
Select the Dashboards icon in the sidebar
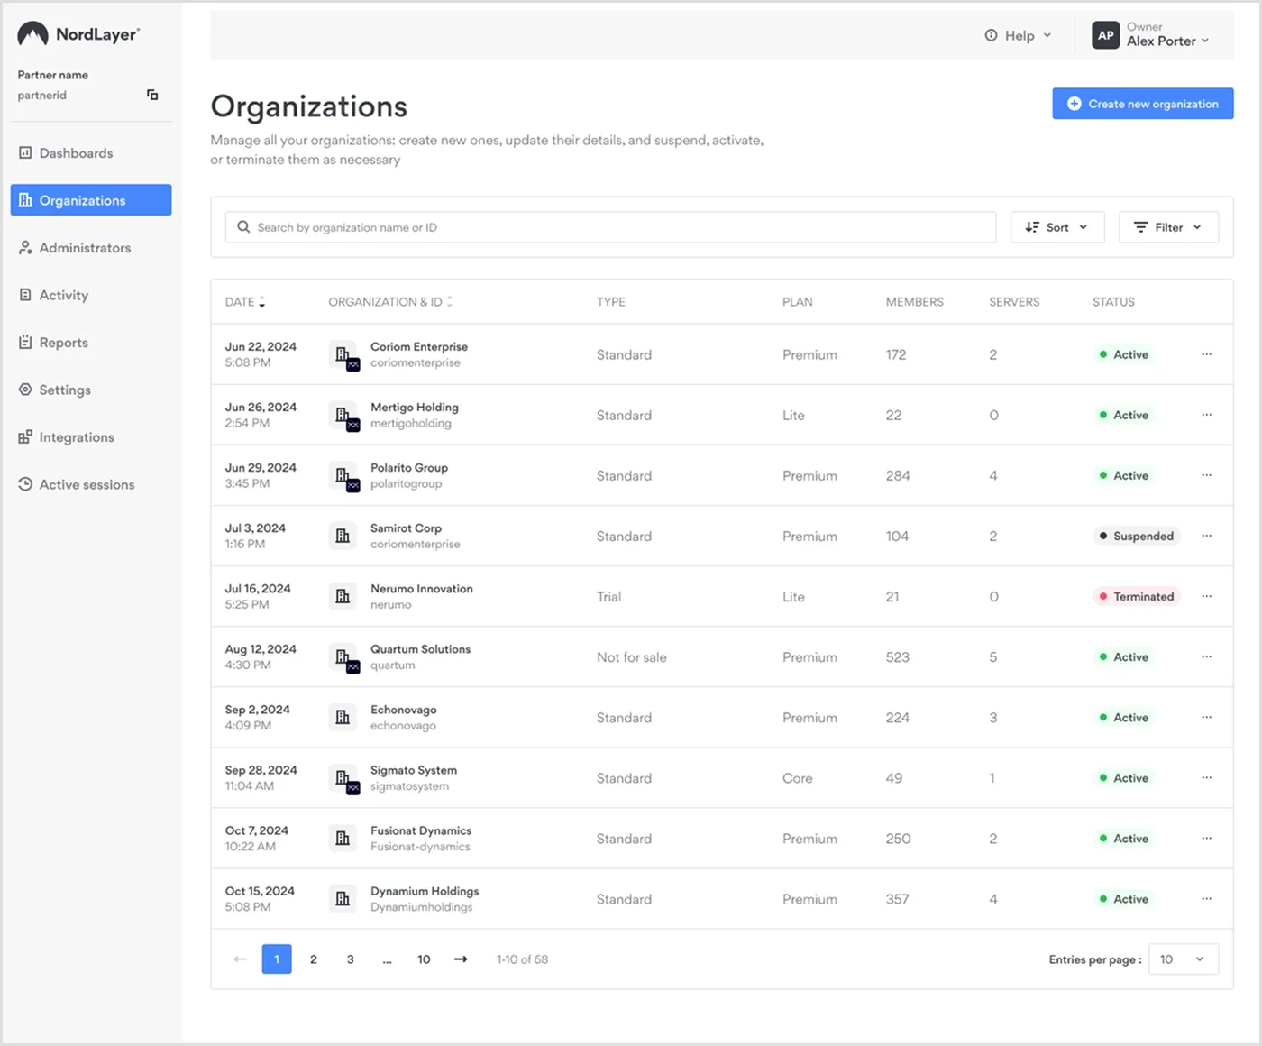[x=23, y=153]
